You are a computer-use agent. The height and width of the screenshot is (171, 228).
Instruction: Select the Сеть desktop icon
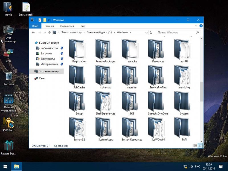tap(9, 55)
